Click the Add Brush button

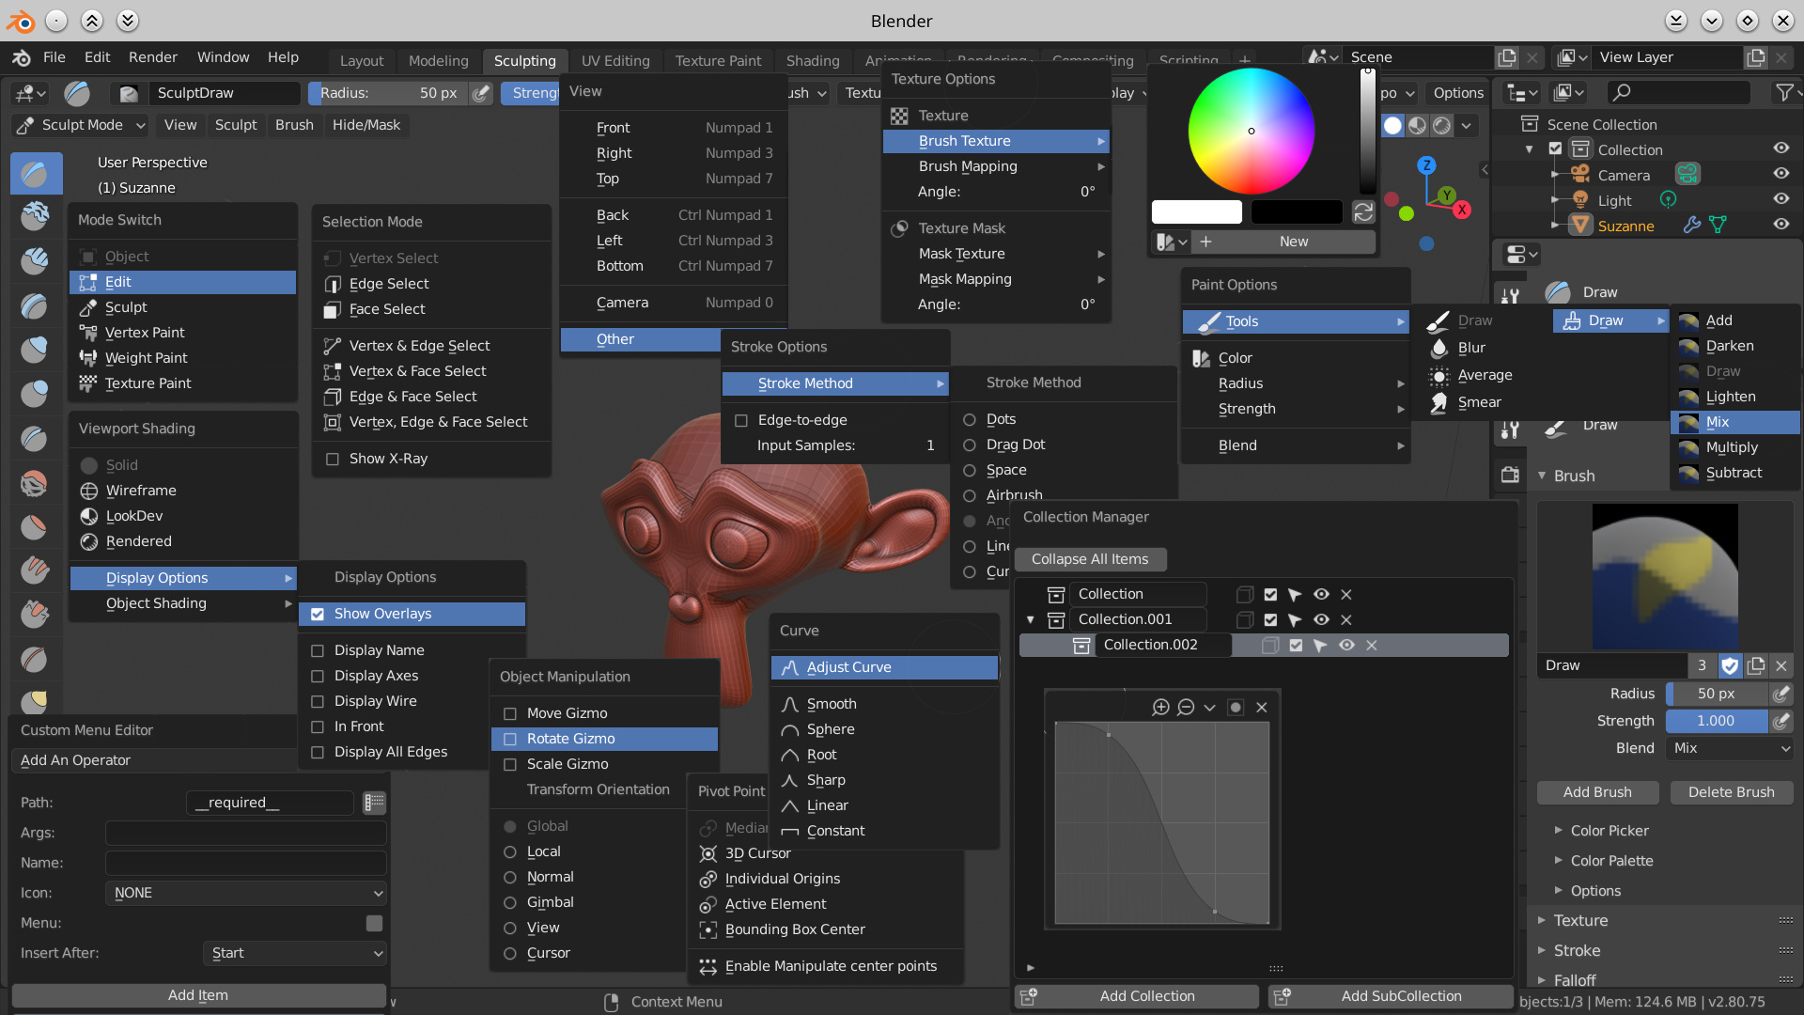point(1597,792)
